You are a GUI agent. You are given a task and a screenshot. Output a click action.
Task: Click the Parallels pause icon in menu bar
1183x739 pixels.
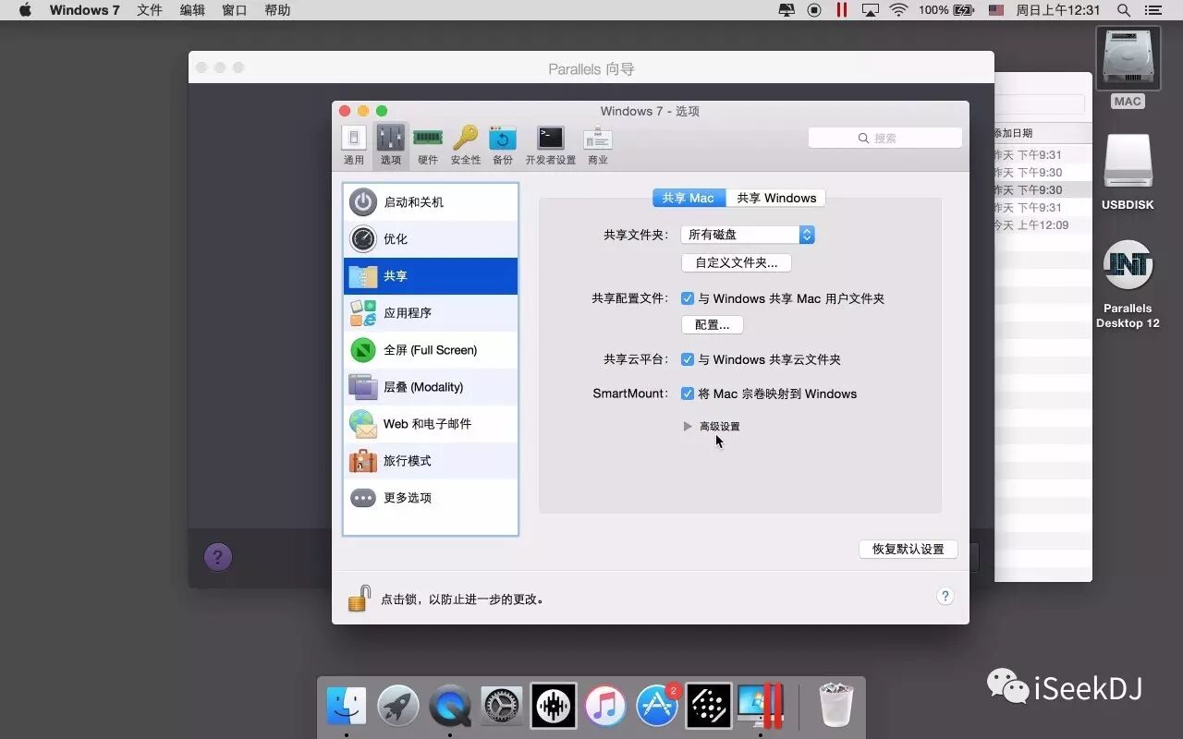pyautogui.click(x=841, y=10)
